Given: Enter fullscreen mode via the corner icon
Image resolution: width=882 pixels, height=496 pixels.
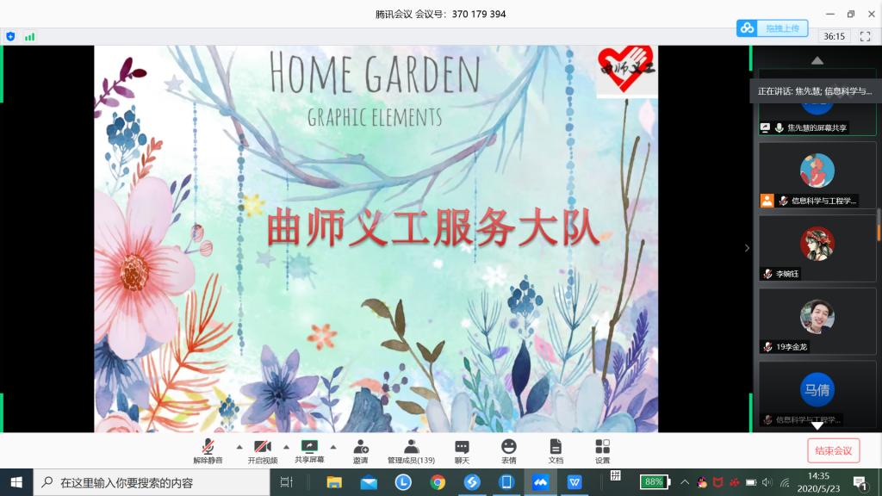Looking at the screenshot, I should pos(864,37).
